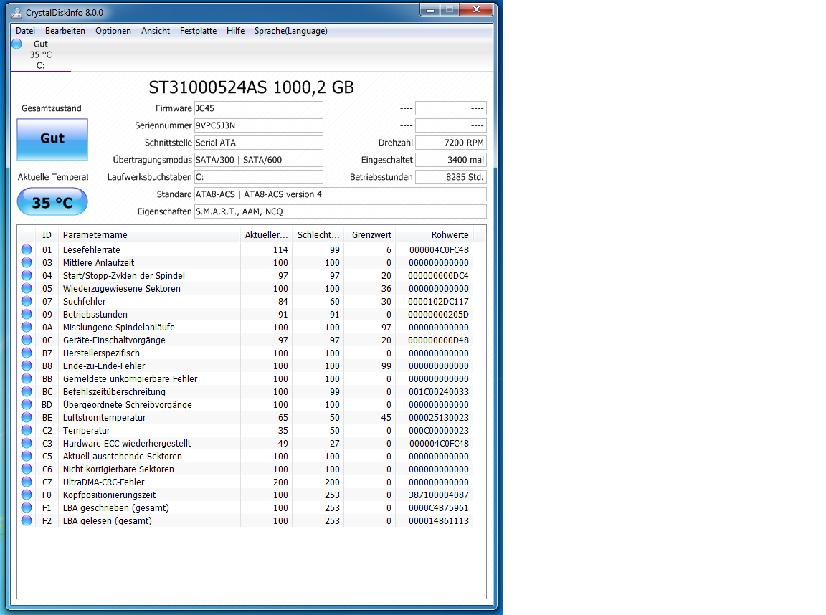Click the Drehzahl value 7200 RPM
The height and width of the screenshot is (615, 826).
tap(451, 143)
